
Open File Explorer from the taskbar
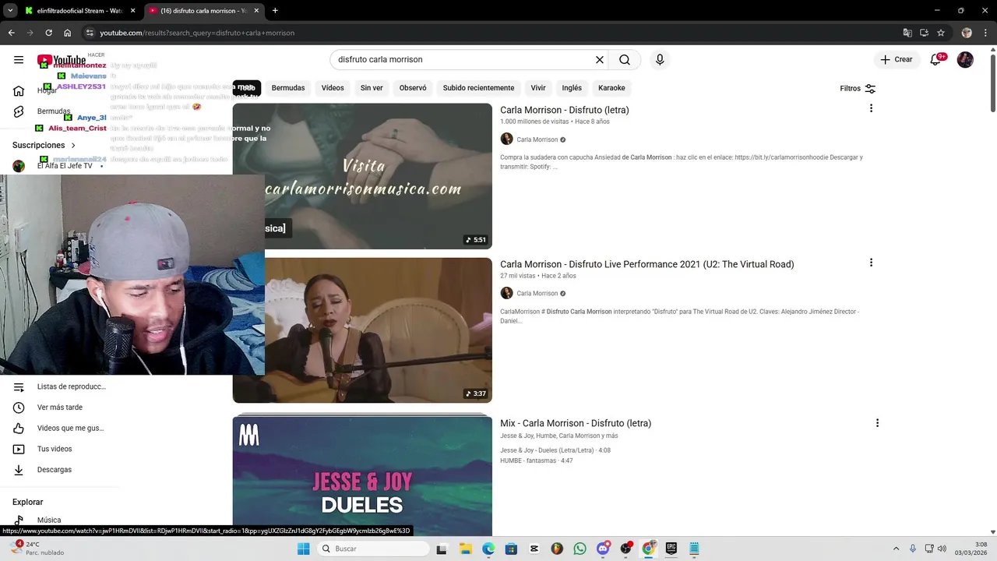pos(465,549)
